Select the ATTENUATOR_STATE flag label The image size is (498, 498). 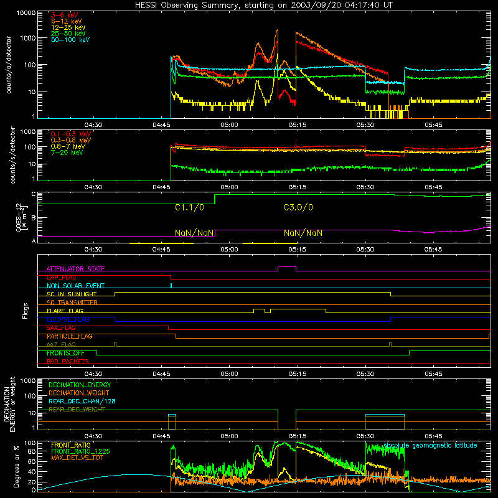(x=75, y=269)
